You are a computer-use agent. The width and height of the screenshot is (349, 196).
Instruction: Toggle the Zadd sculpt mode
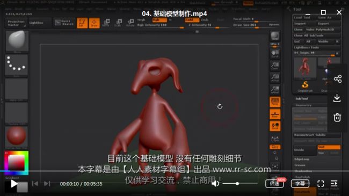[192, 20]
